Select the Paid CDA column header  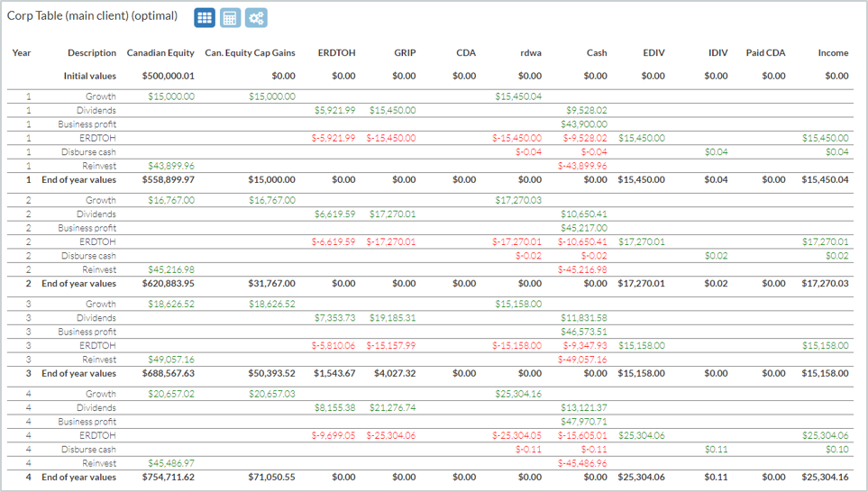(x=765, y=53)
